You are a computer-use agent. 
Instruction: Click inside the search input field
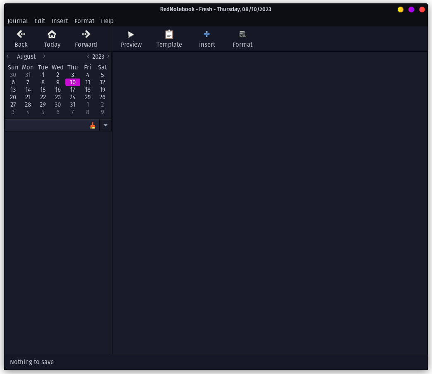point(46,125)
